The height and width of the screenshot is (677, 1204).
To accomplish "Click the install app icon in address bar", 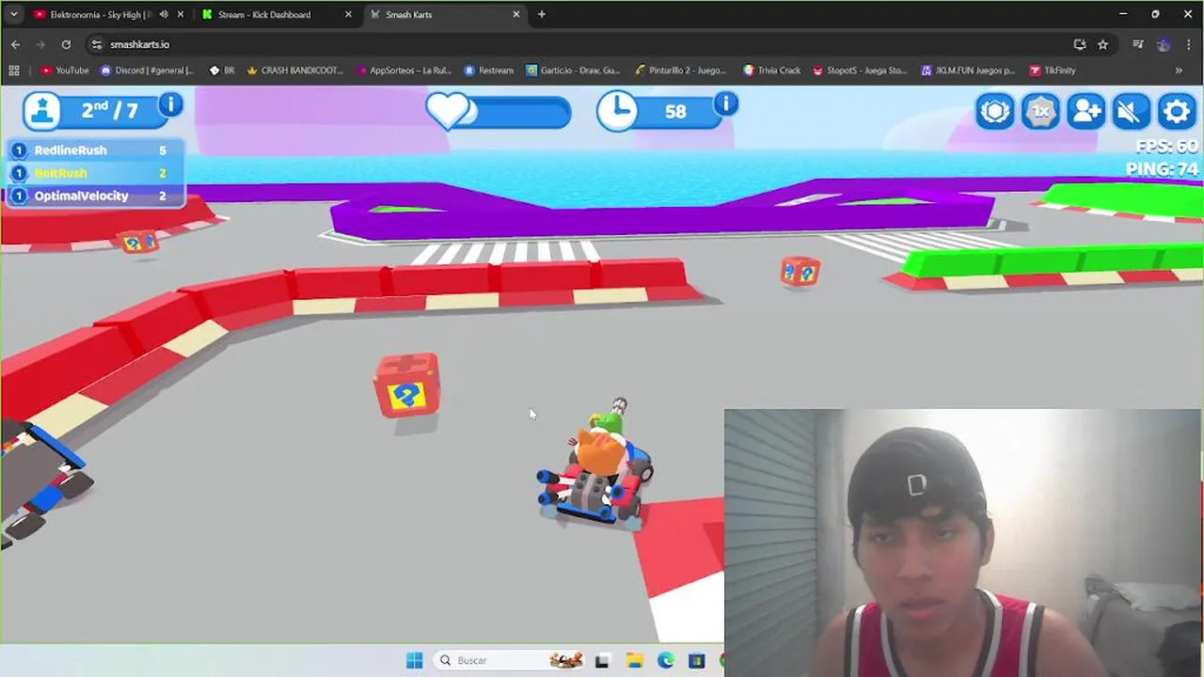I will click(1080, 44).
